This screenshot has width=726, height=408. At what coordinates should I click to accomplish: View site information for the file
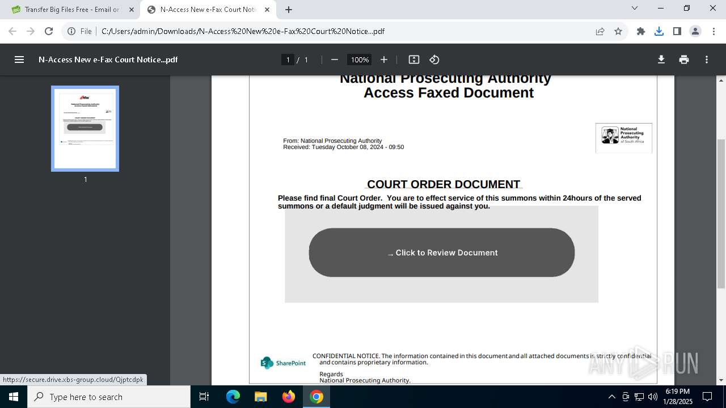click(71, 31)
